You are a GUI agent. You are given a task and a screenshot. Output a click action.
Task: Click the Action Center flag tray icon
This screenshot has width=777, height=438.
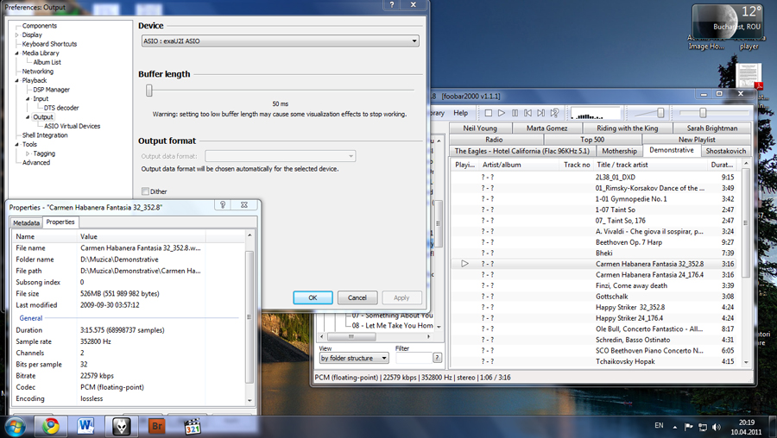click(689, 427)
